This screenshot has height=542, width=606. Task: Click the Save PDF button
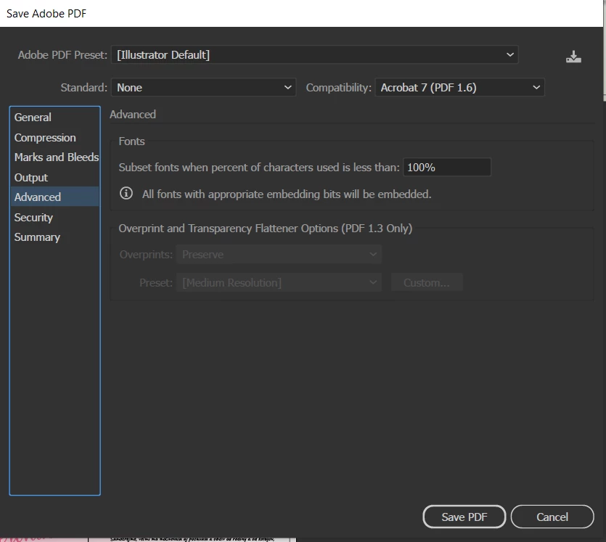click(x=464, y=517)
